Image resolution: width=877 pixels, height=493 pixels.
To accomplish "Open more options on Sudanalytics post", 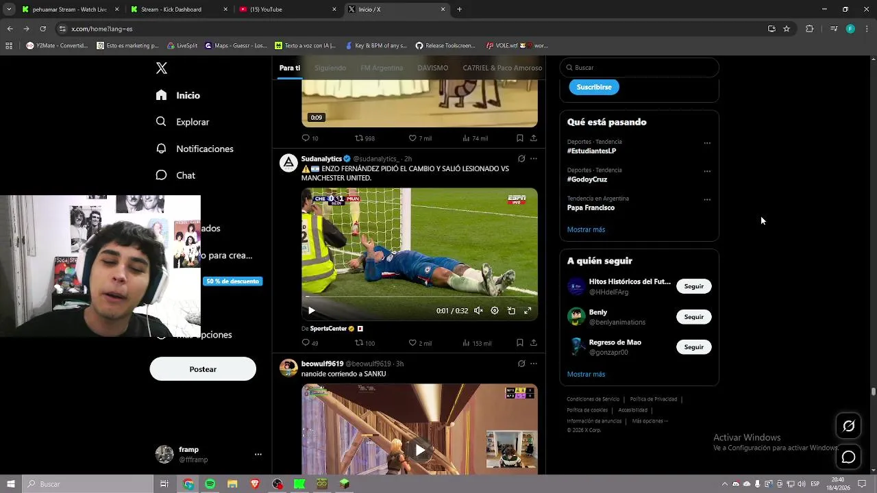I will pos(534,159).
